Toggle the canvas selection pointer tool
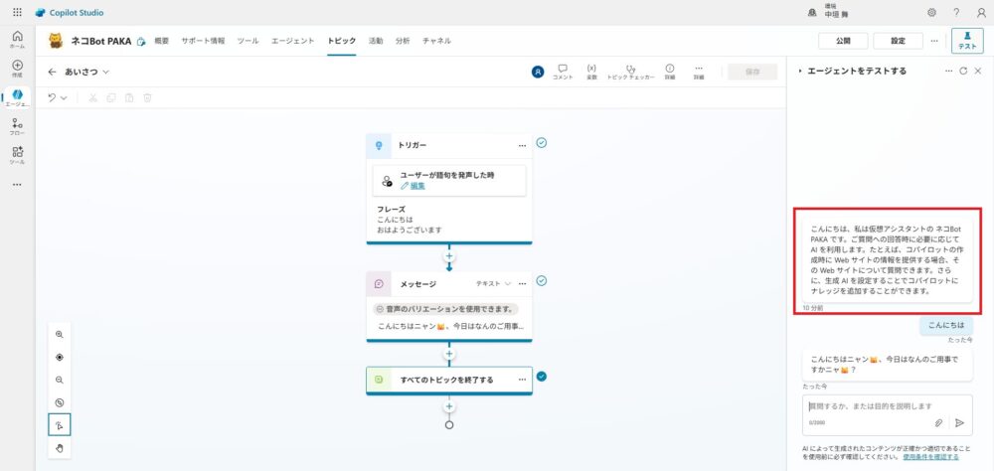Viewport: 994px width, 471px height. [60, 425]
